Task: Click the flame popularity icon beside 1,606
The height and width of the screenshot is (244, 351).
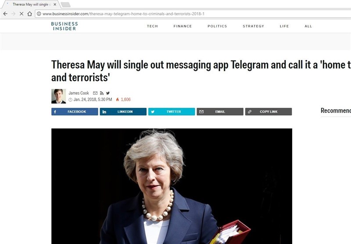Action: 118,99
